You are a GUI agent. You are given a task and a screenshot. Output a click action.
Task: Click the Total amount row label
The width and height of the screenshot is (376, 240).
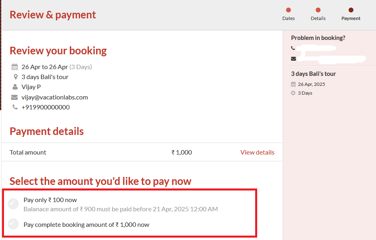[x=28, y=152]
